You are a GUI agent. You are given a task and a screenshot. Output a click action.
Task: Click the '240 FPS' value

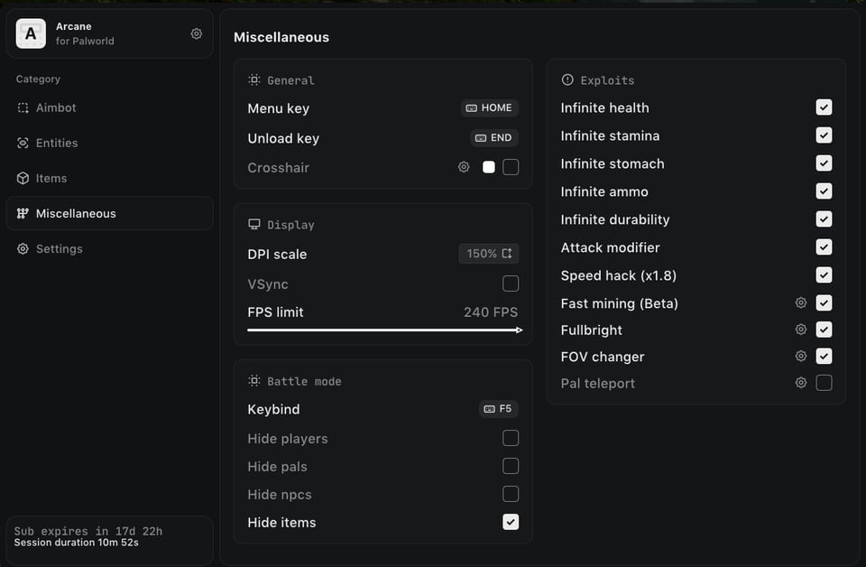(x=491, y=312)
